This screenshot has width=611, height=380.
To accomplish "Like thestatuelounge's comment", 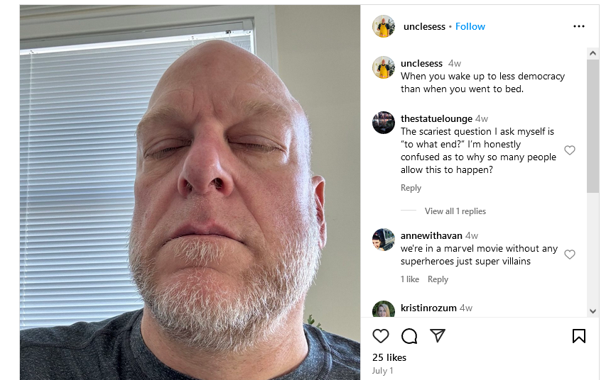I will pos(570,150).
